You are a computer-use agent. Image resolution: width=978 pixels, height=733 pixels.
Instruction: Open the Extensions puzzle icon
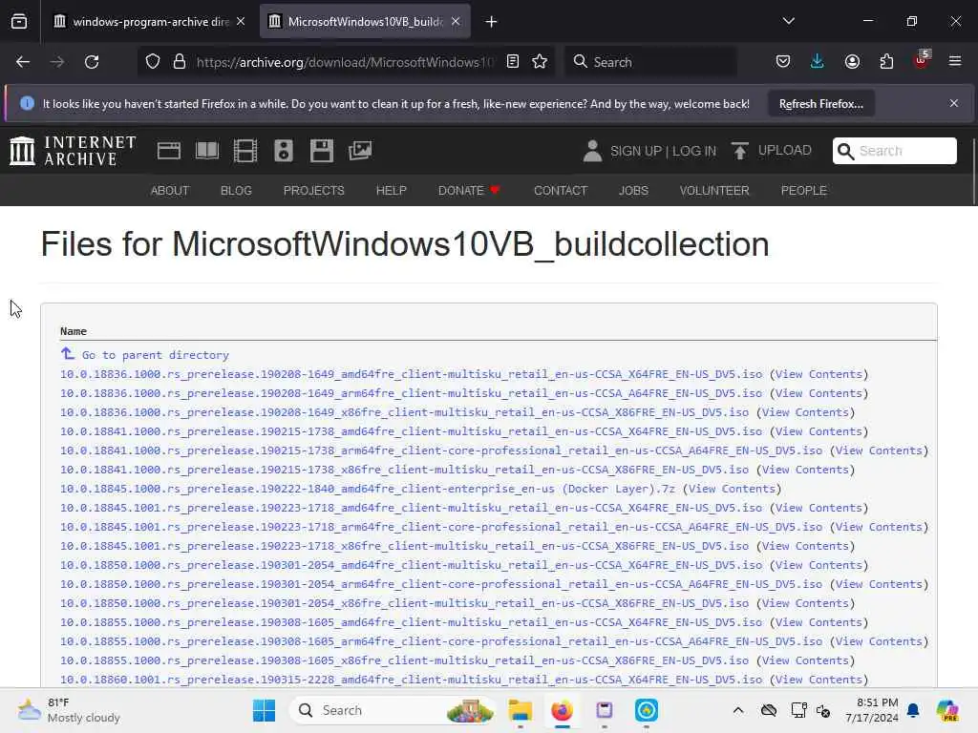click(x=886, y=62)
